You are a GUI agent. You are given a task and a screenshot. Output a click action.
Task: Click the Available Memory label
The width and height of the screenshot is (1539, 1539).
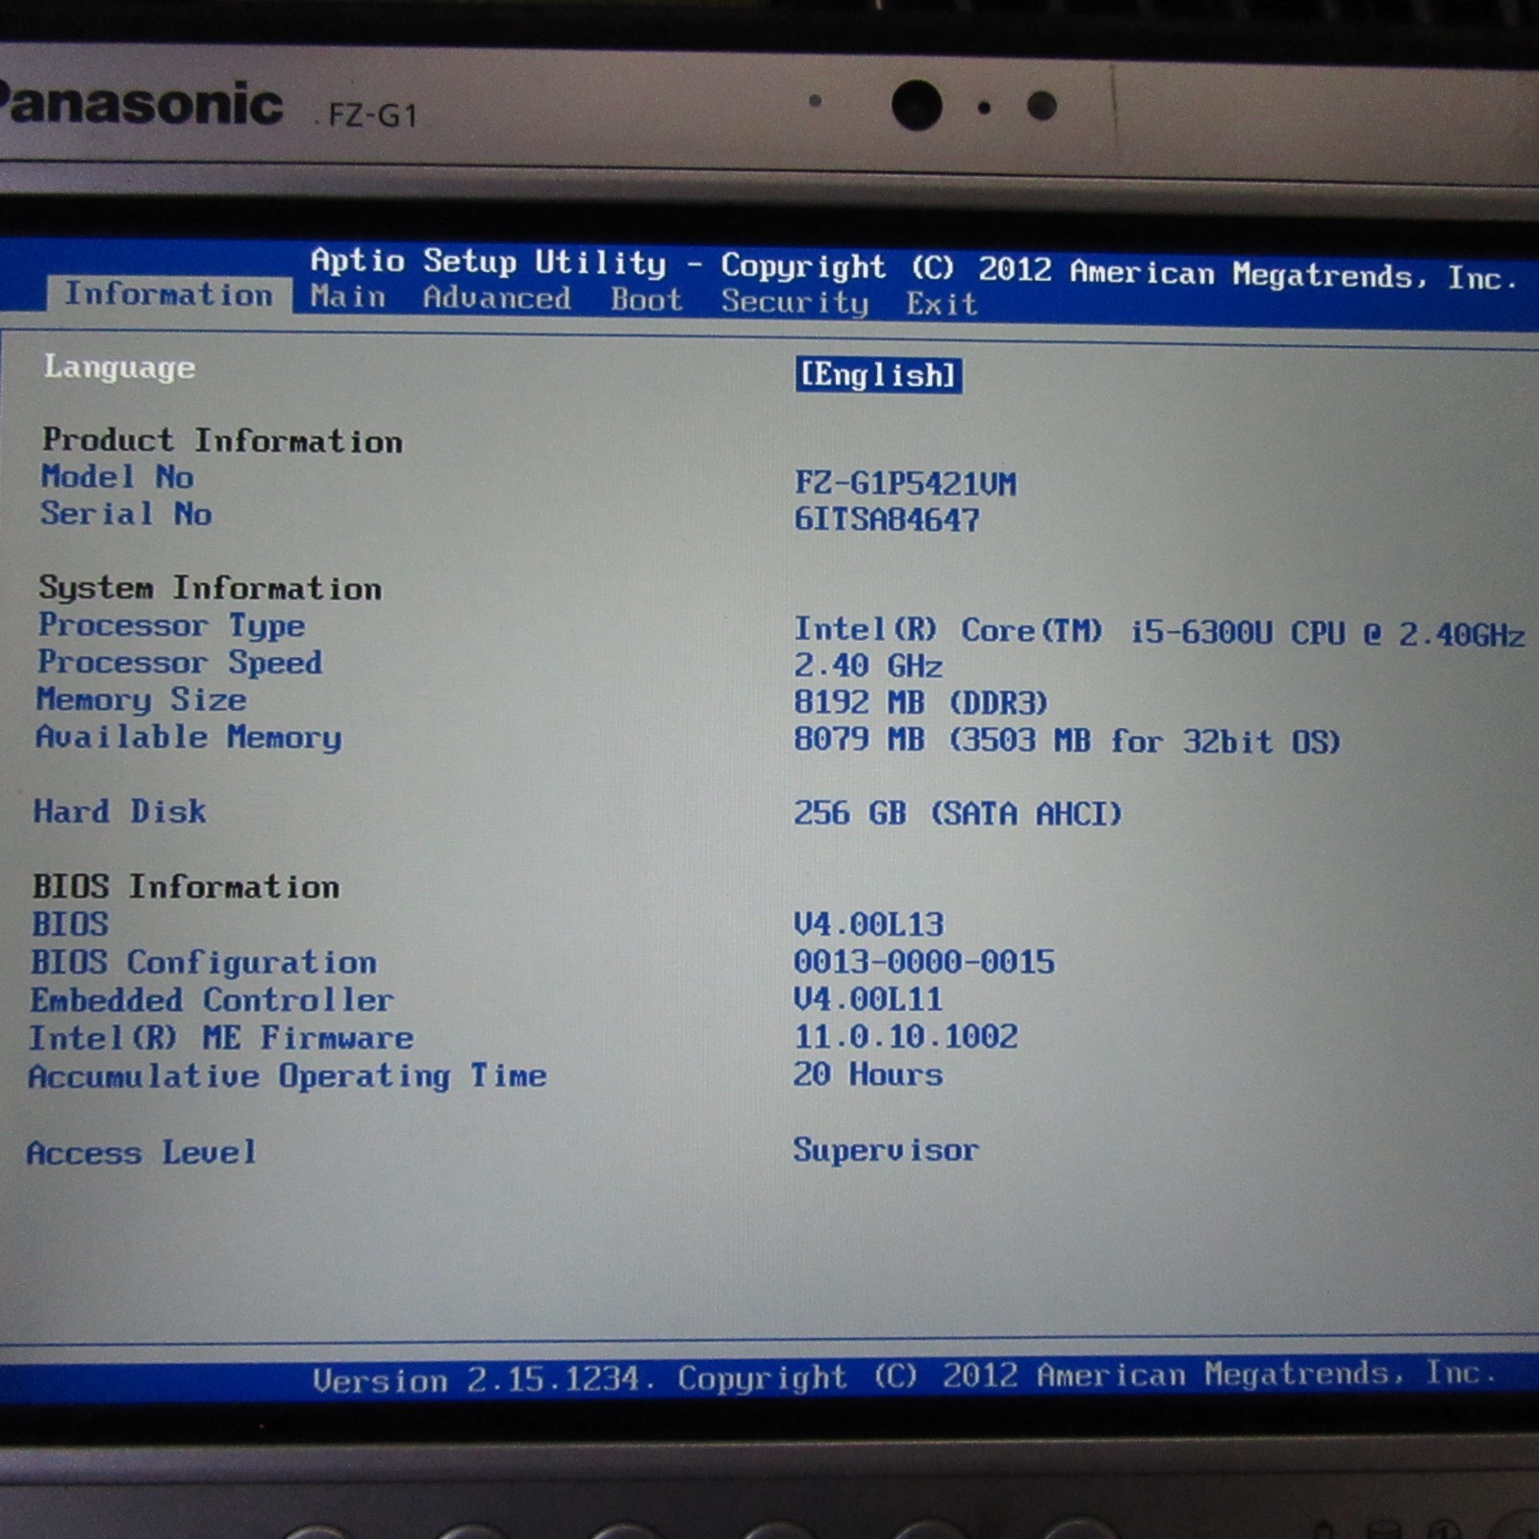(x=189, y=738)
